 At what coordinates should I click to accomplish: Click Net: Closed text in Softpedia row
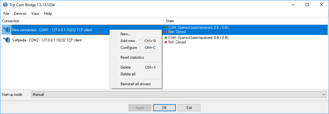177,42
